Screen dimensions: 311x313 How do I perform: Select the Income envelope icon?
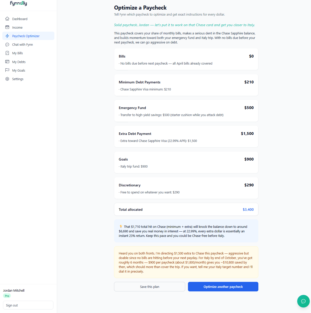click(x=8, y=27)
